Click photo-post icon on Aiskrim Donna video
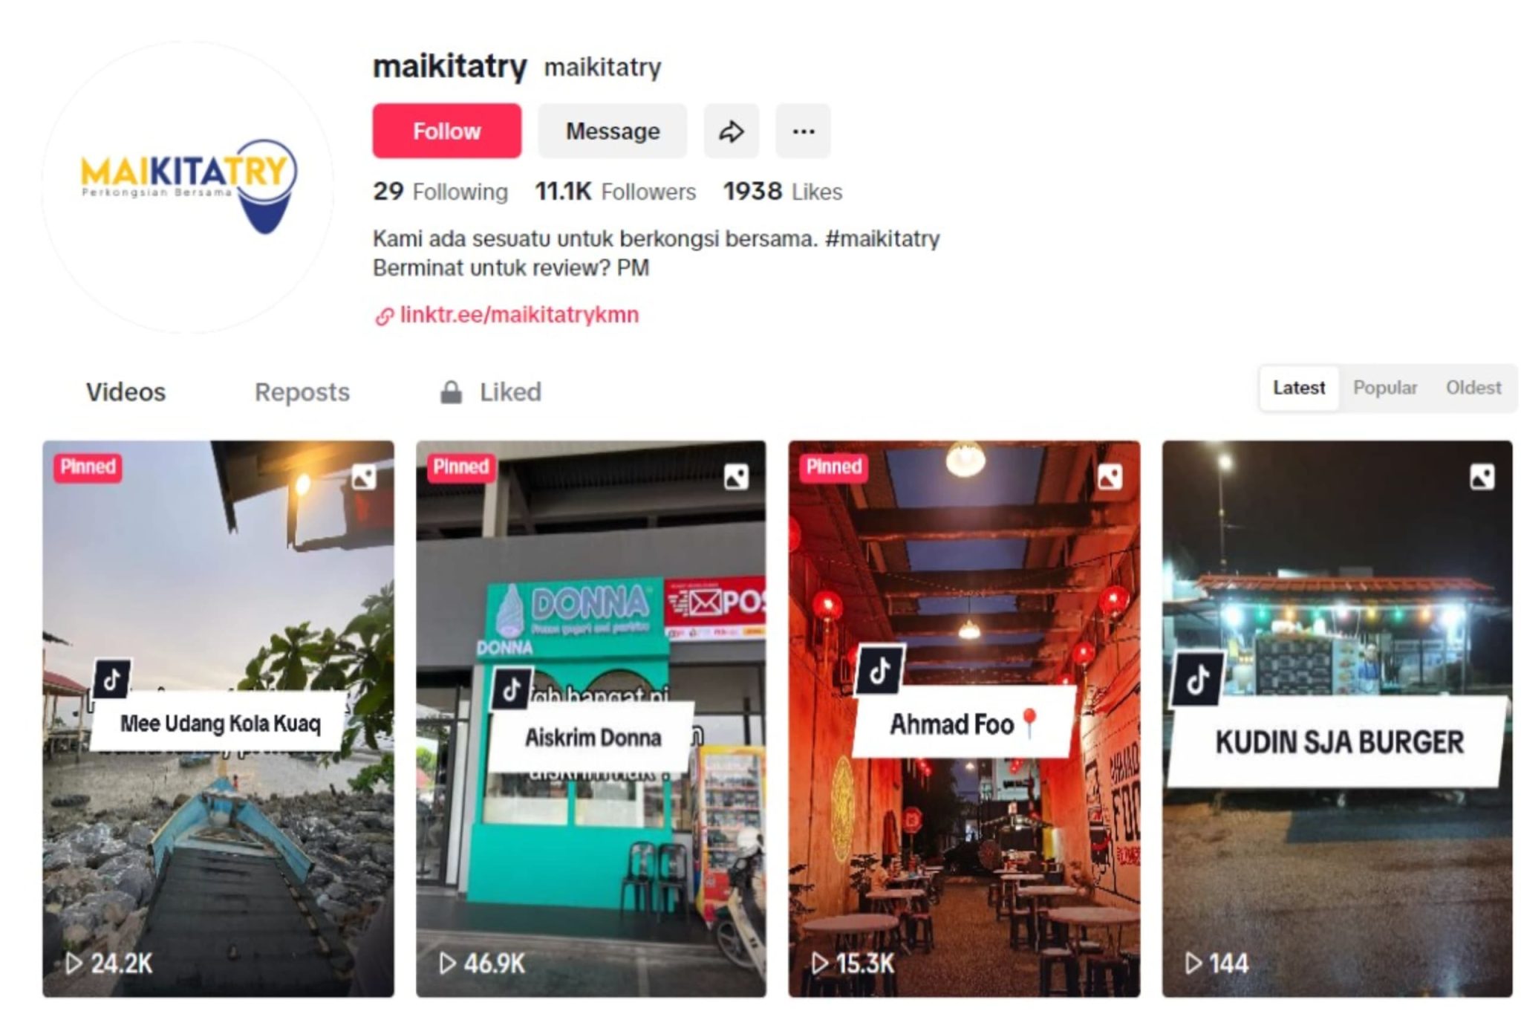 point(736,477)
